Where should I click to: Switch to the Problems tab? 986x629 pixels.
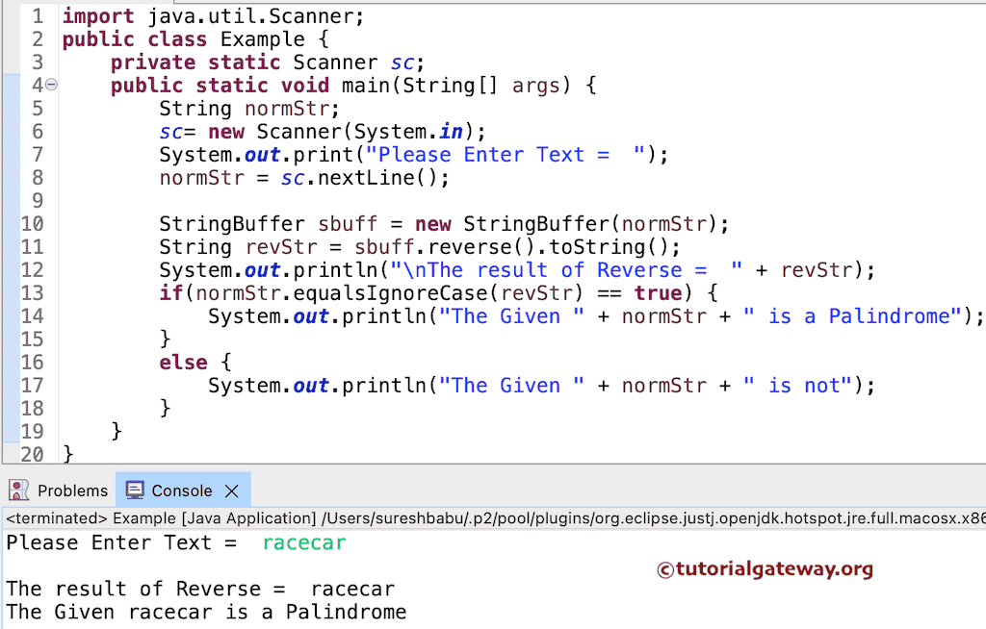[58, 491]
